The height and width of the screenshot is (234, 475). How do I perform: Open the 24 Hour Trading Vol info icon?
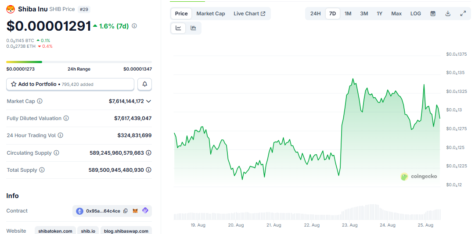coord(61,135)
